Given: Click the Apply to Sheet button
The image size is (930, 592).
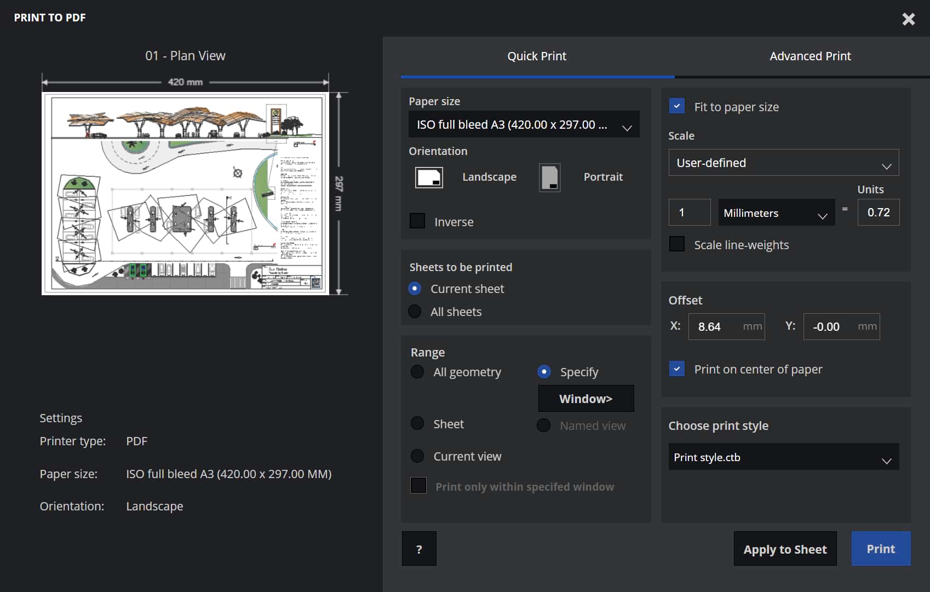Looking at the screenshot, I should 784,549.
